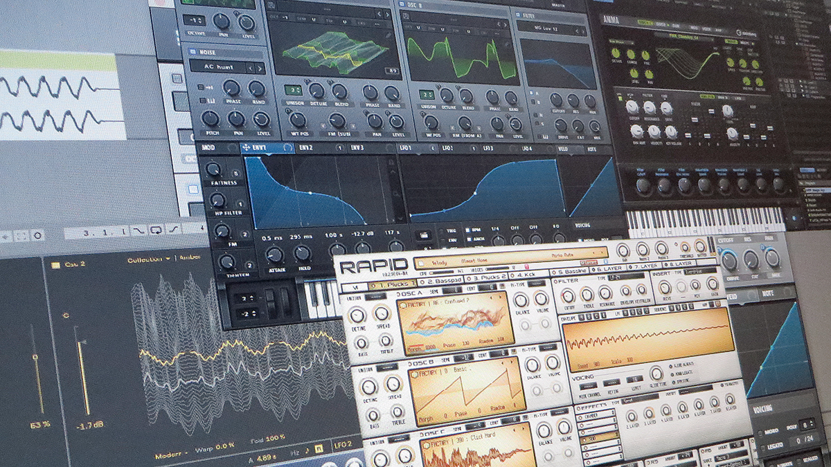This screenshot has width=831, height=467.
Task: Click the crosshair drag icon beside ENV1 tab
Action: point(246,147)
